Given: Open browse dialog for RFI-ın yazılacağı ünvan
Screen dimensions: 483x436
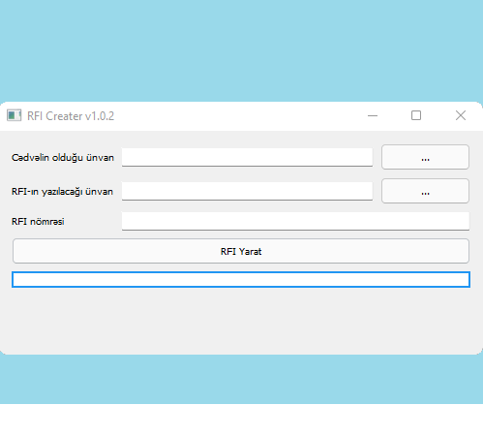Looking at the screenshot, I should 425,191.
